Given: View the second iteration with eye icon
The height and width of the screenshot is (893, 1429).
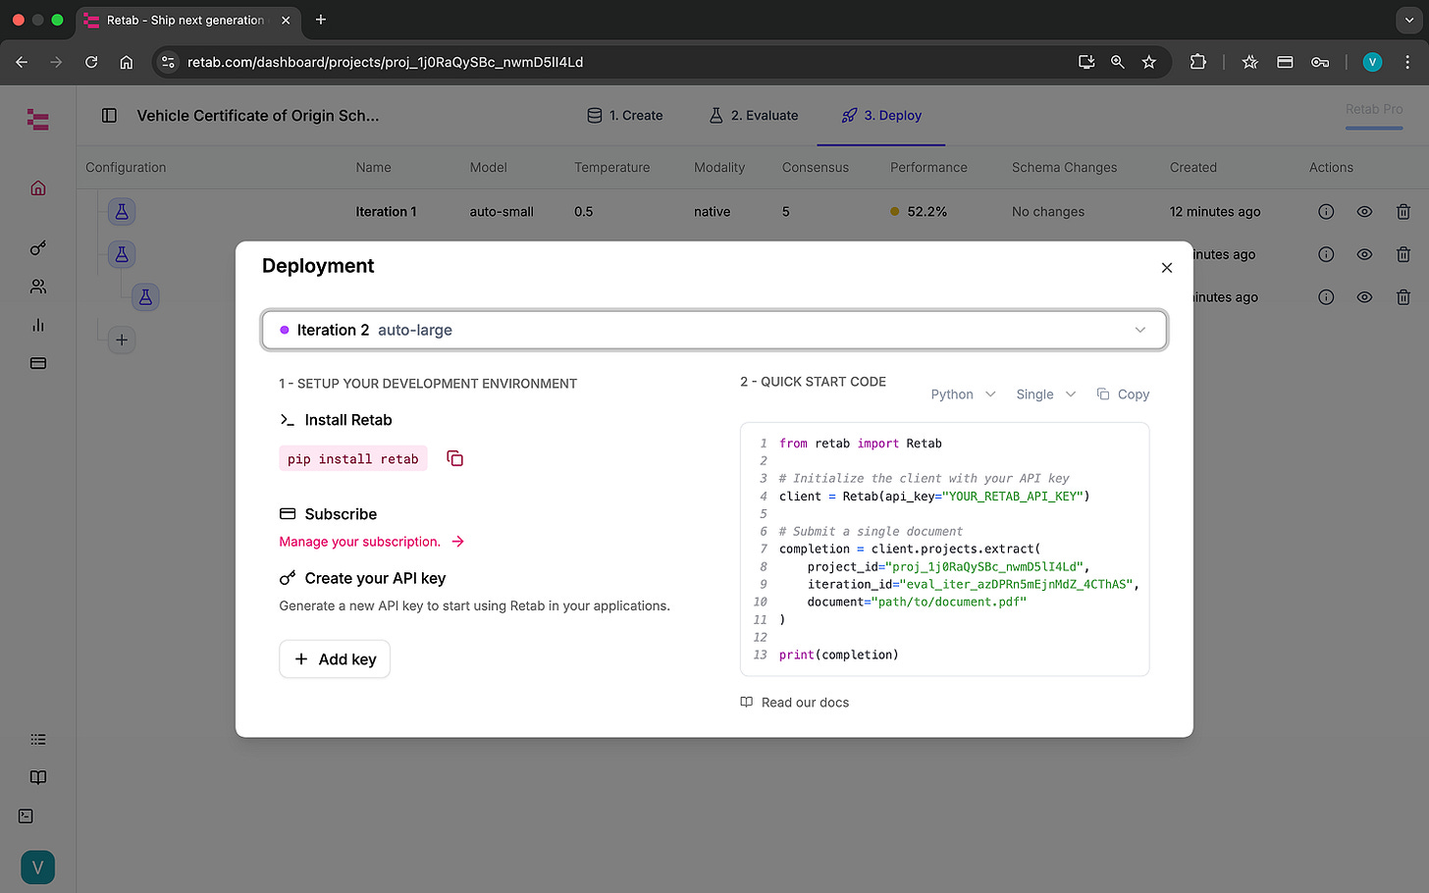Looking at the screenshot, I should point(1364,254).
